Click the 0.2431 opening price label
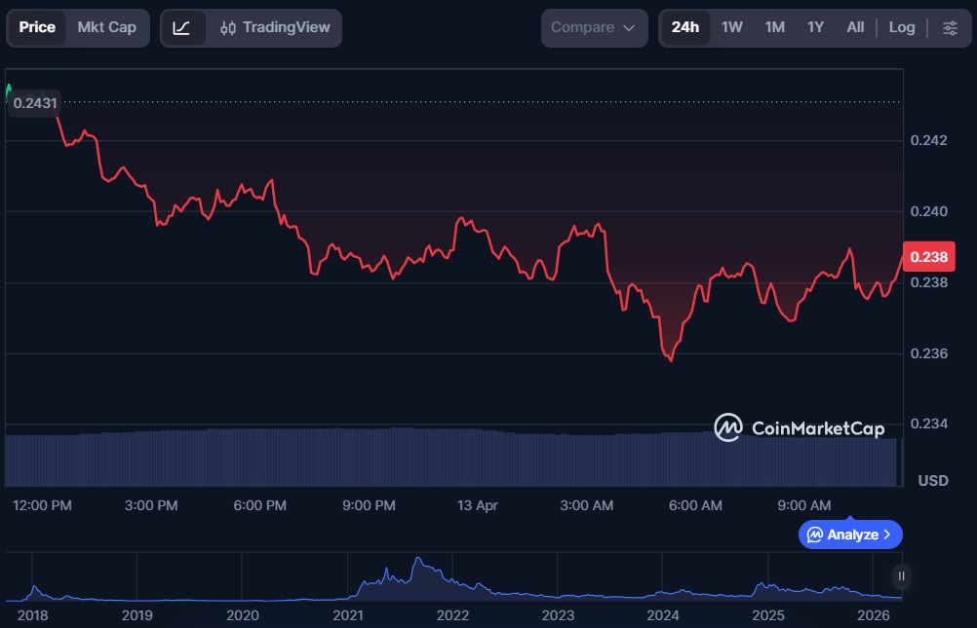Viewport: 977px width, 628px height. point(34,102)
